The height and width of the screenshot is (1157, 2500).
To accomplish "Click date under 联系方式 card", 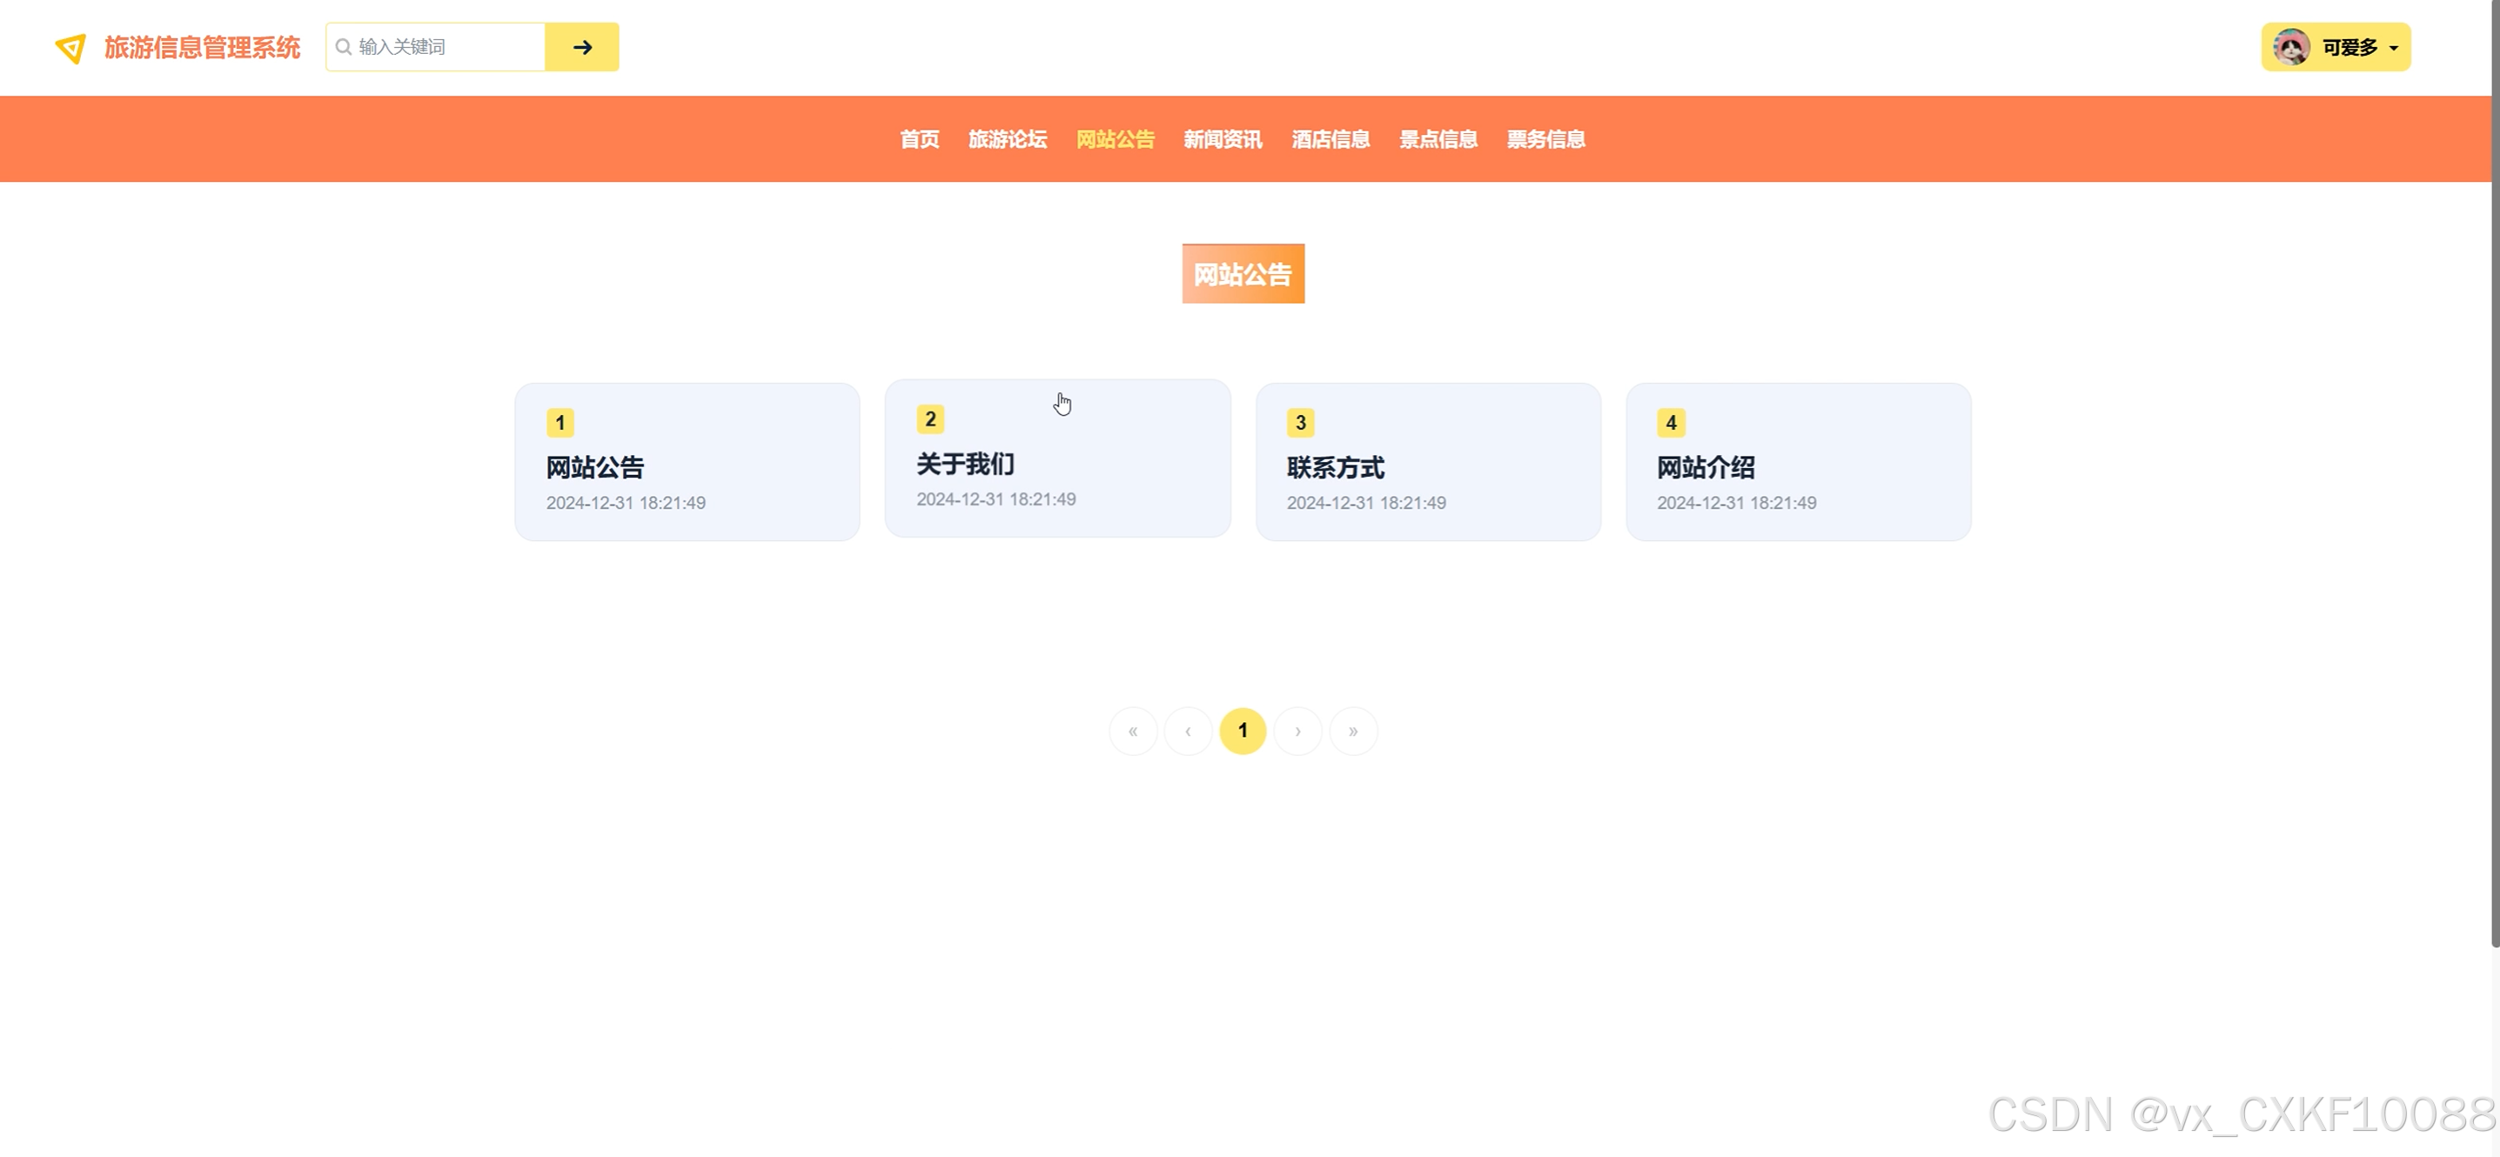I will coord(1366,502).
